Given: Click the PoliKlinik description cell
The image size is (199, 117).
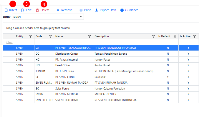Looking at the screenshot, I should (x=125, y=77).
